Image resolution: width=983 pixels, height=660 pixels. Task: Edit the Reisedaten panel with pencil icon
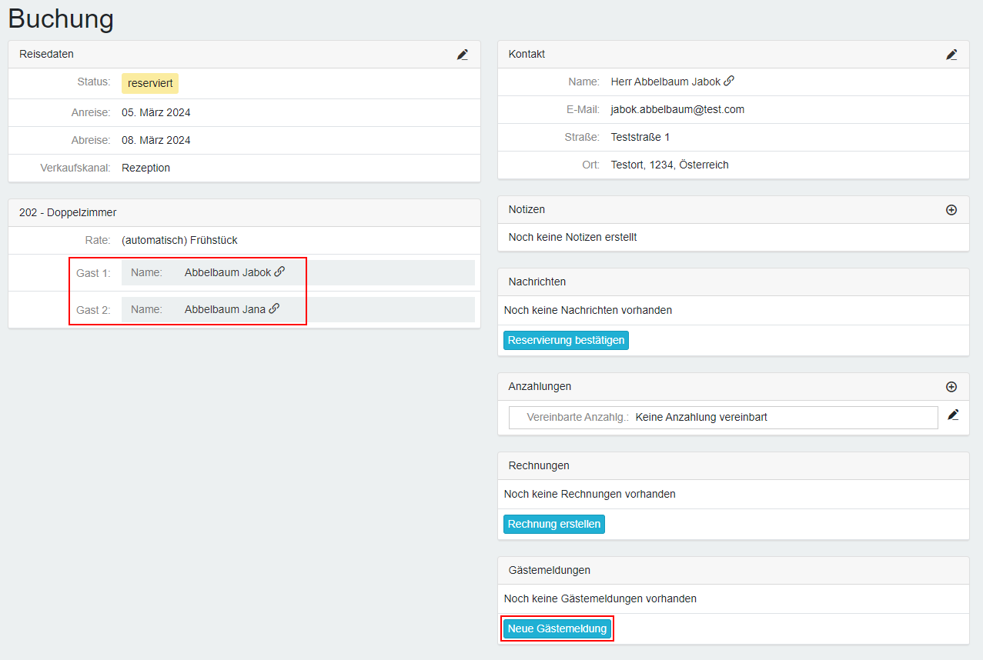[462, 55]
